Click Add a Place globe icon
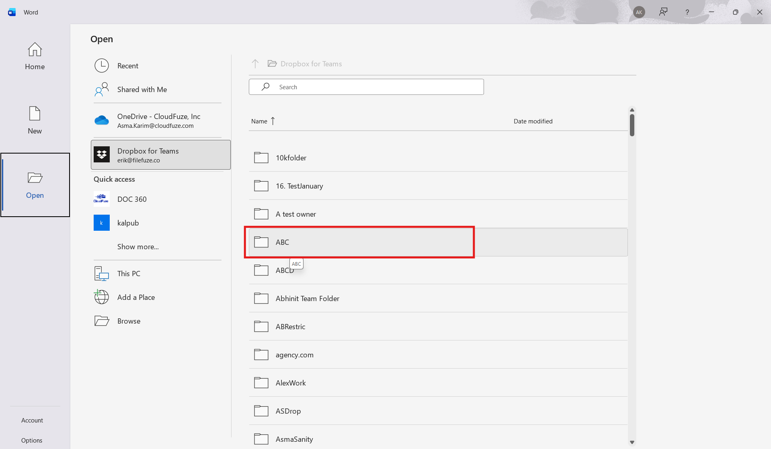This screenshot has width=771, height=449. pos(101,297)
